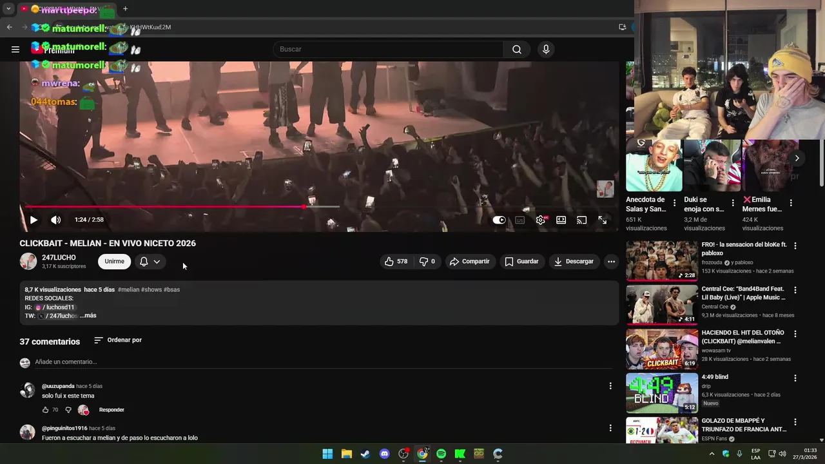
Task: Open options for HACIENDO EL HIT video
Action: tap(795, 334)
